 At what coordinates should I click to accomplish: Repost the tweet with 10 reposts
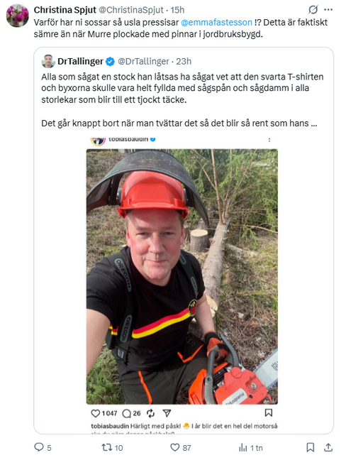107,447
